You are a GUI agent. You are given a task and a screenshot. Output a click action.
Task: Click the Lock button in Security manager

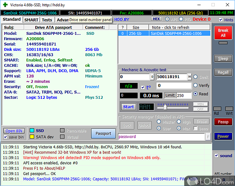point(127,125)
